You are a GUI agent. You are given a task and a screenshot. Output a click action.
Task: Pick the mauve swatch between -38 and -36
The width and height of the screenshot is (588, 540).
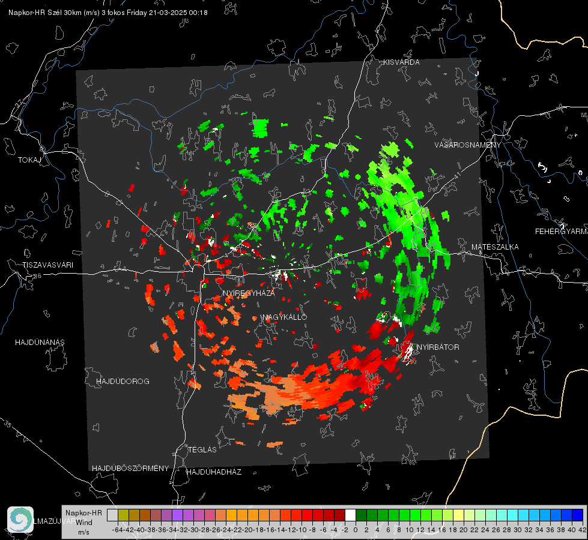click(x=155, y=515)
